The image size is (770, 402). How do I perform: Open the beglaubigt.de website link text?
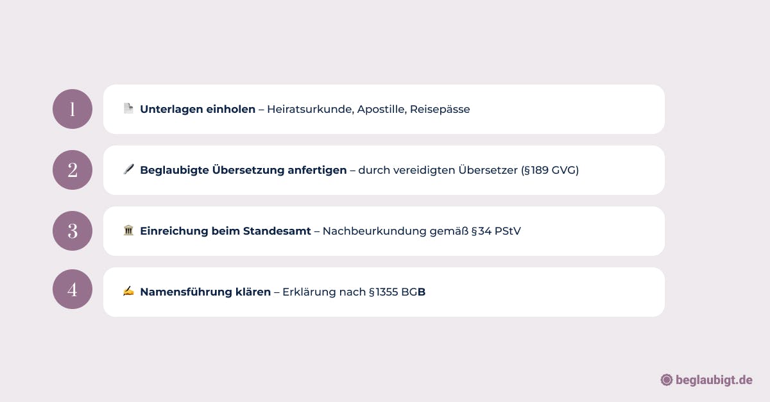click(x=713, y=380)
